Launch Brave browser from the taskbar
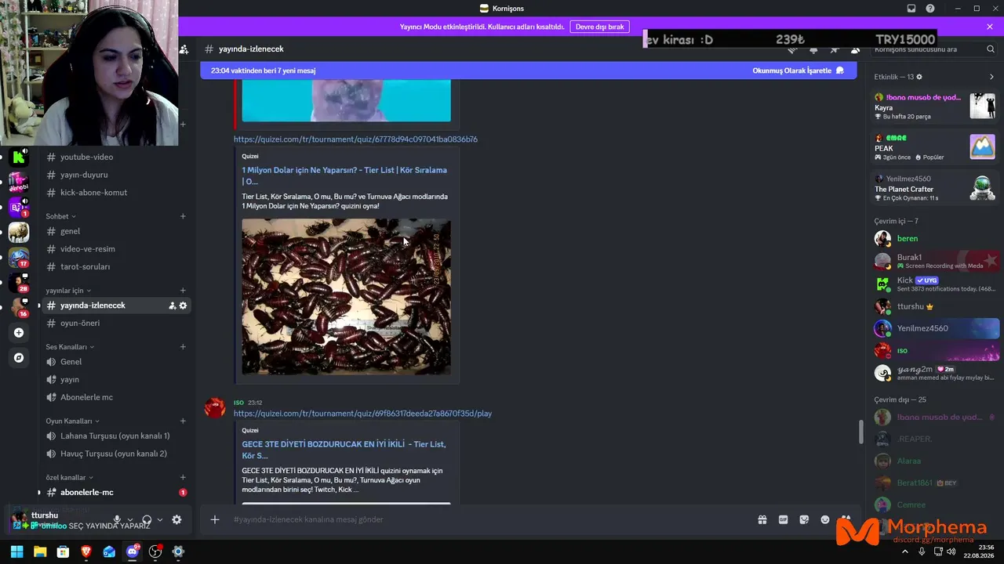The image size is (1004, 564). pos(86,551)
